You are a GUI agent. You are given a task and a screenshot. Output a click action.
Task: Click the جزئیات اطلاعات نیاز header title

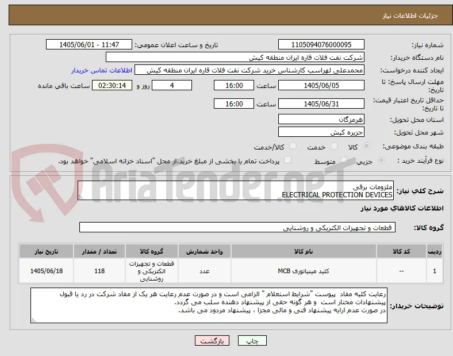(x=410, y=16)
